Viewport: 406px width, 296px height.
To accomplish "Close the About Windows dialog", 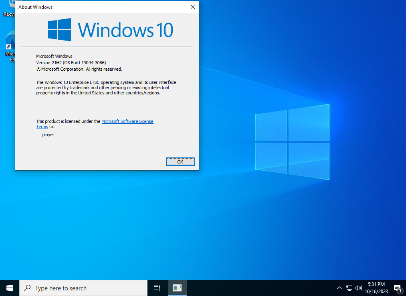I will (x=193, y=7).
